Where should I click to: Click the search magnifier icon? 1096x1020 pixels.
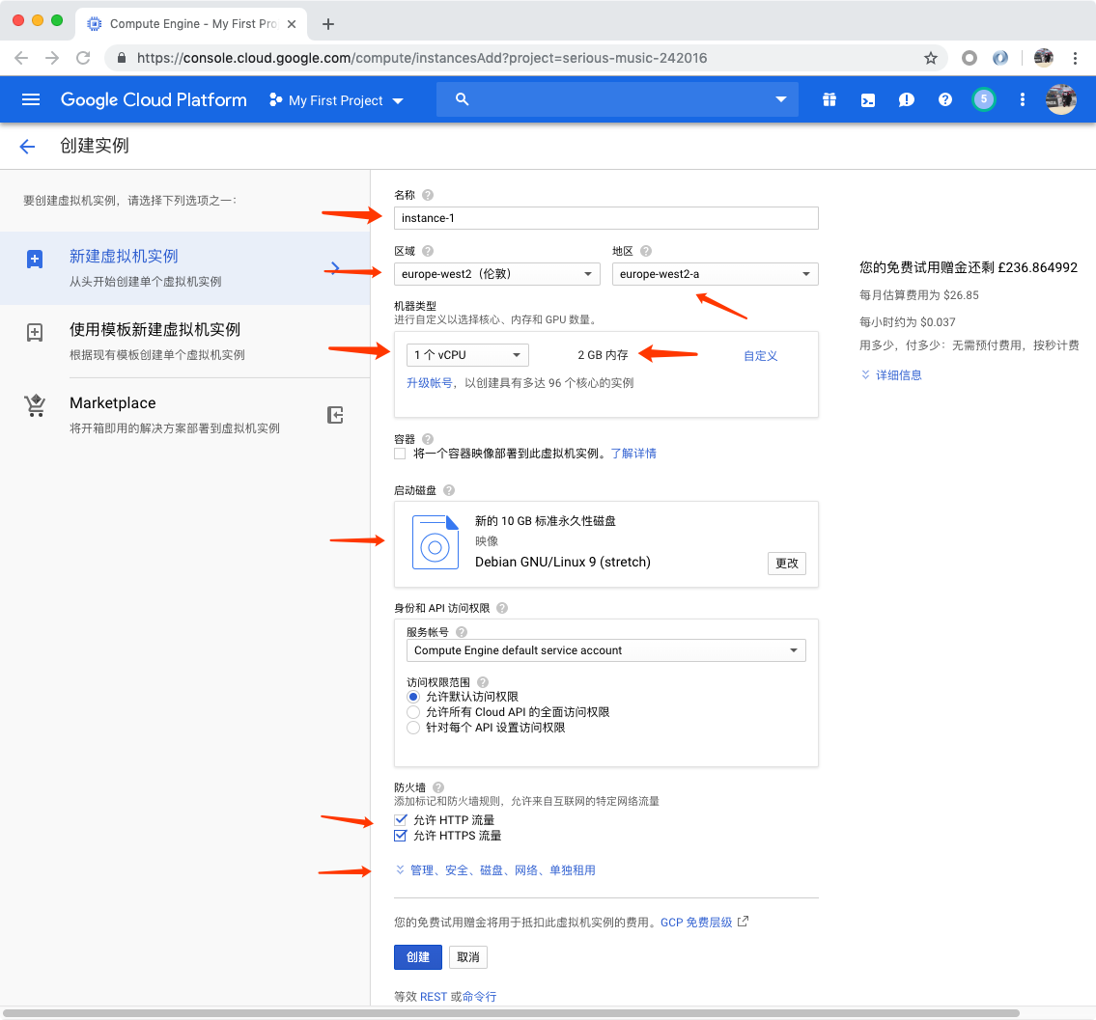tap(462, 99)
